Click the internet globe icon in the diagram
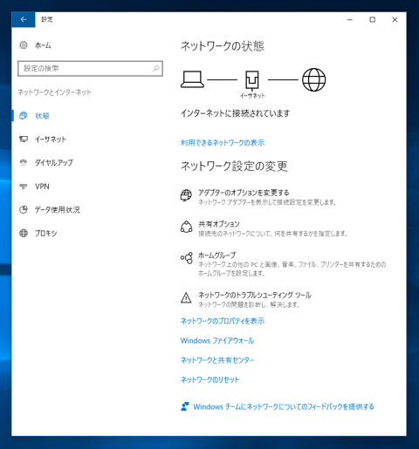 pos(314,79)
